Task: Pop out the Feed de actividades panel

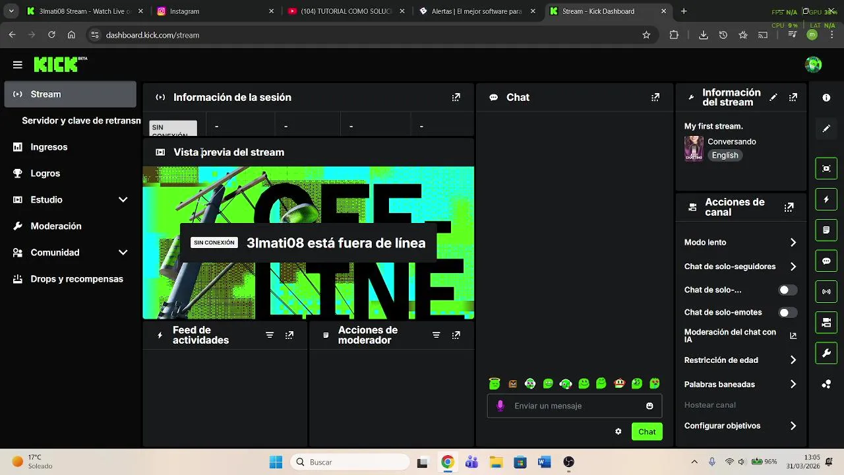Action: (x=289, y=335)
